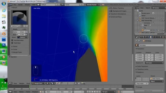
Task: Click the #01Body mesh icon in Outliner
Action: click(143, 30)
